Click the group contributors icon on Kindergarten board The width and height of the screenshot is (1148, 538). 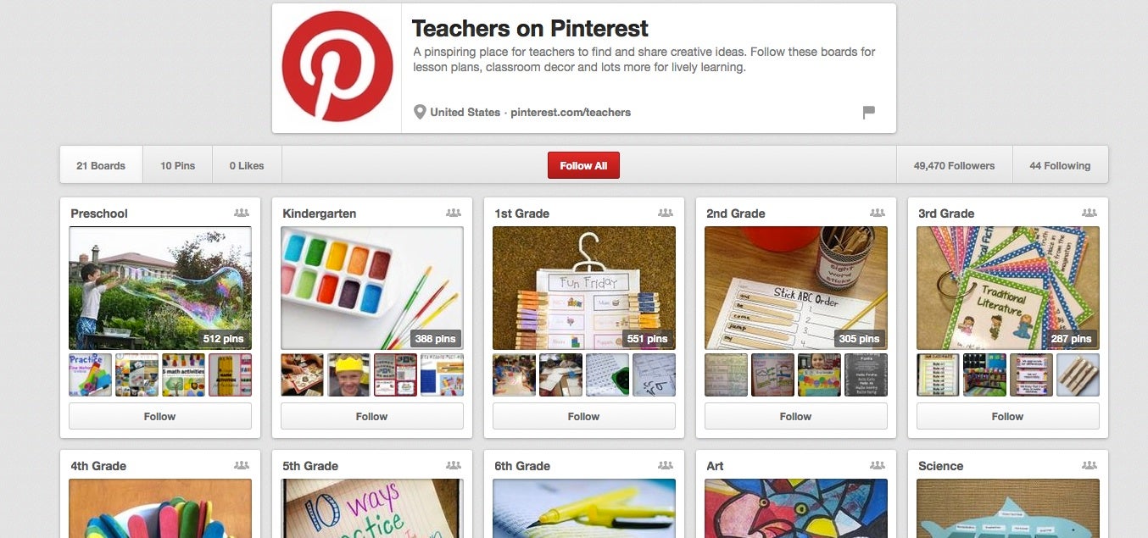point(454,213)
